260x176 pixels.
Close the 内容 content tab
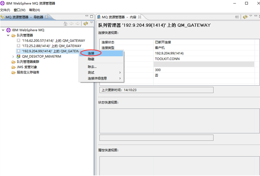[140, 17]
